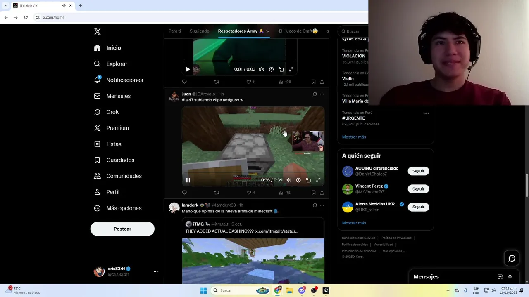Open the cris8341 account menu dots
The height and width of the screenshot is (297, 529).
point(156,271)
